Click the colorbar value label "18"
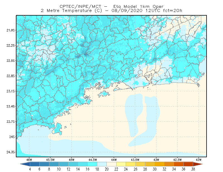Screen dimensions: 223x172 tap(97, 169)
